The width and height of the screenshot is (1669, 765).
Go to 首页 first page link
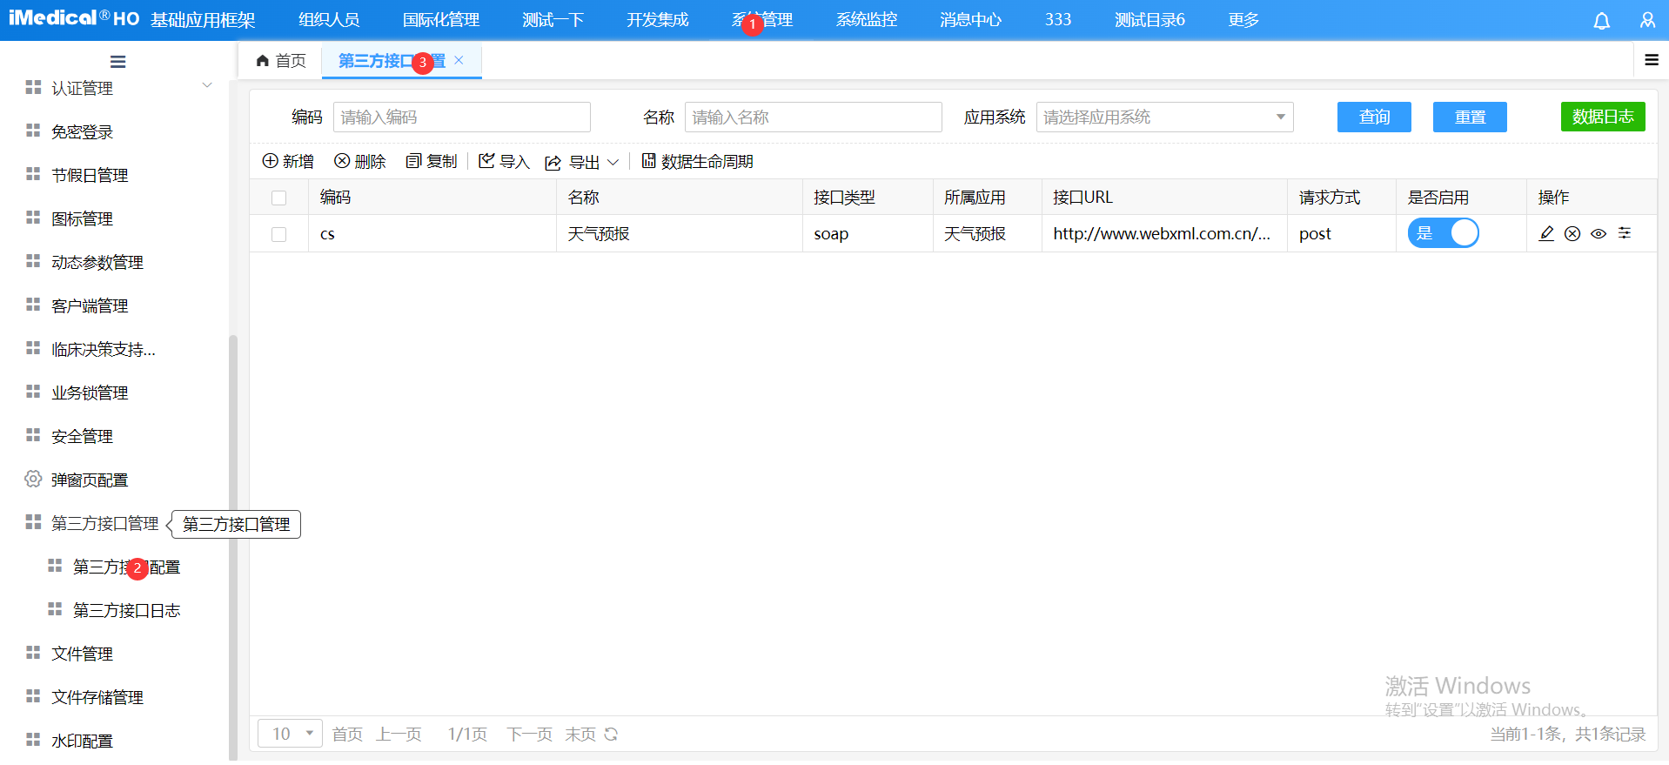(347, 734)
